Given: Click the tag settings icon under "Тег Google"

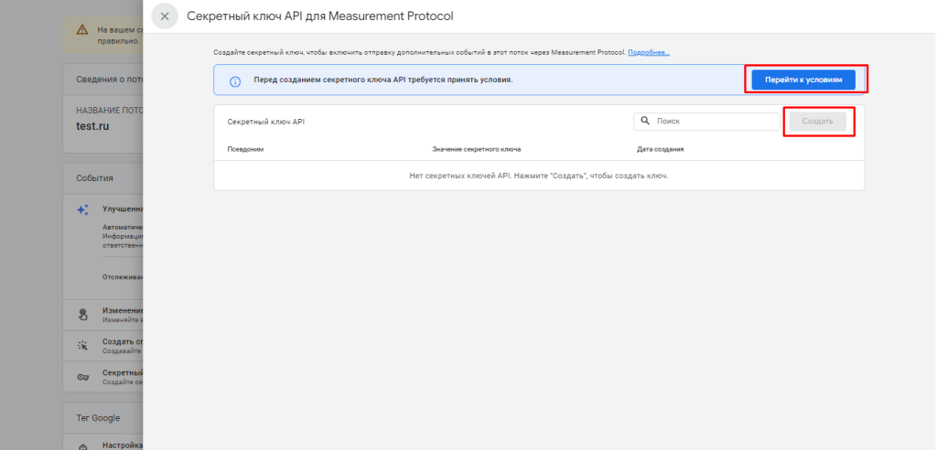Looking at the screenshot, I should [x=82, y=446].
